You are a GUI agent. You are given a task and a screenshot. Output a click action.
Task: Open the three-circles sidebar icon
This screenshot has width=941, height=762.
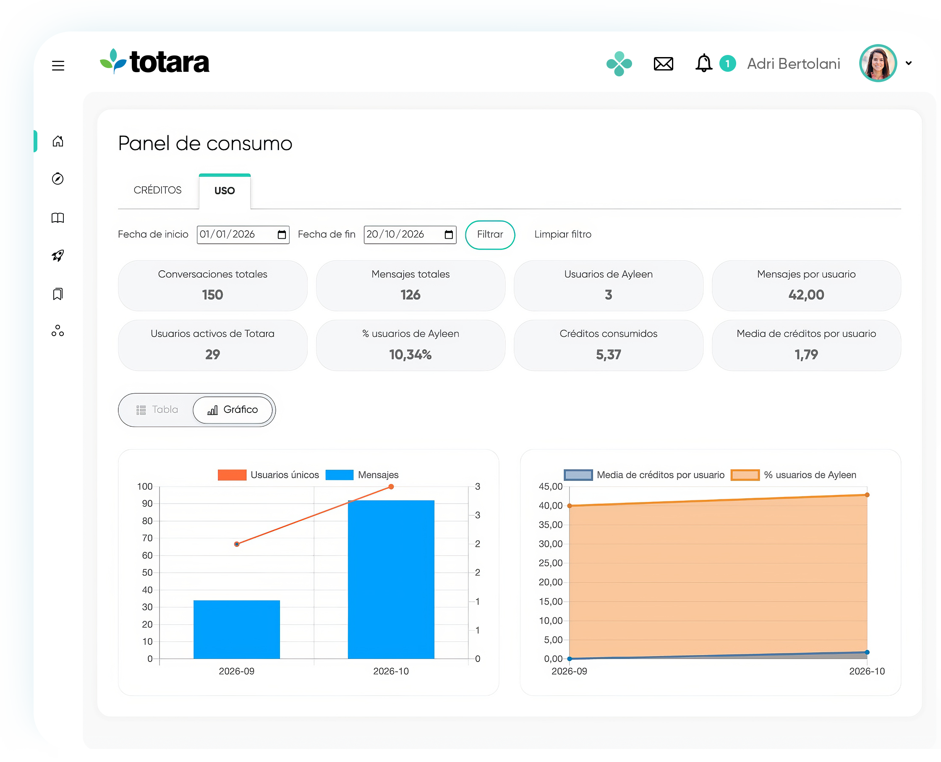[58, 331]
